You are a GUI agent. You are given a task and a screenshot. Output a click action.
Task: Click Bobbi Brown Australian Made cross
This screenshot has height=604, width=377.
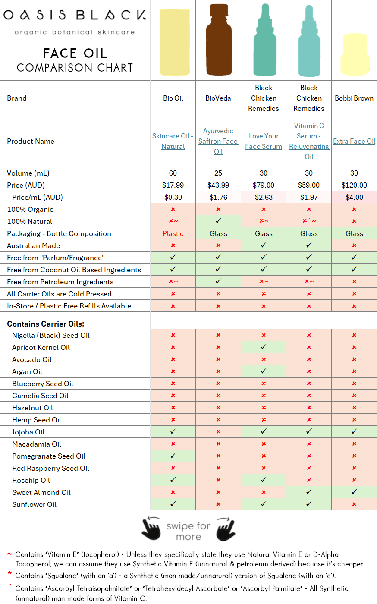tap(354, 245)
